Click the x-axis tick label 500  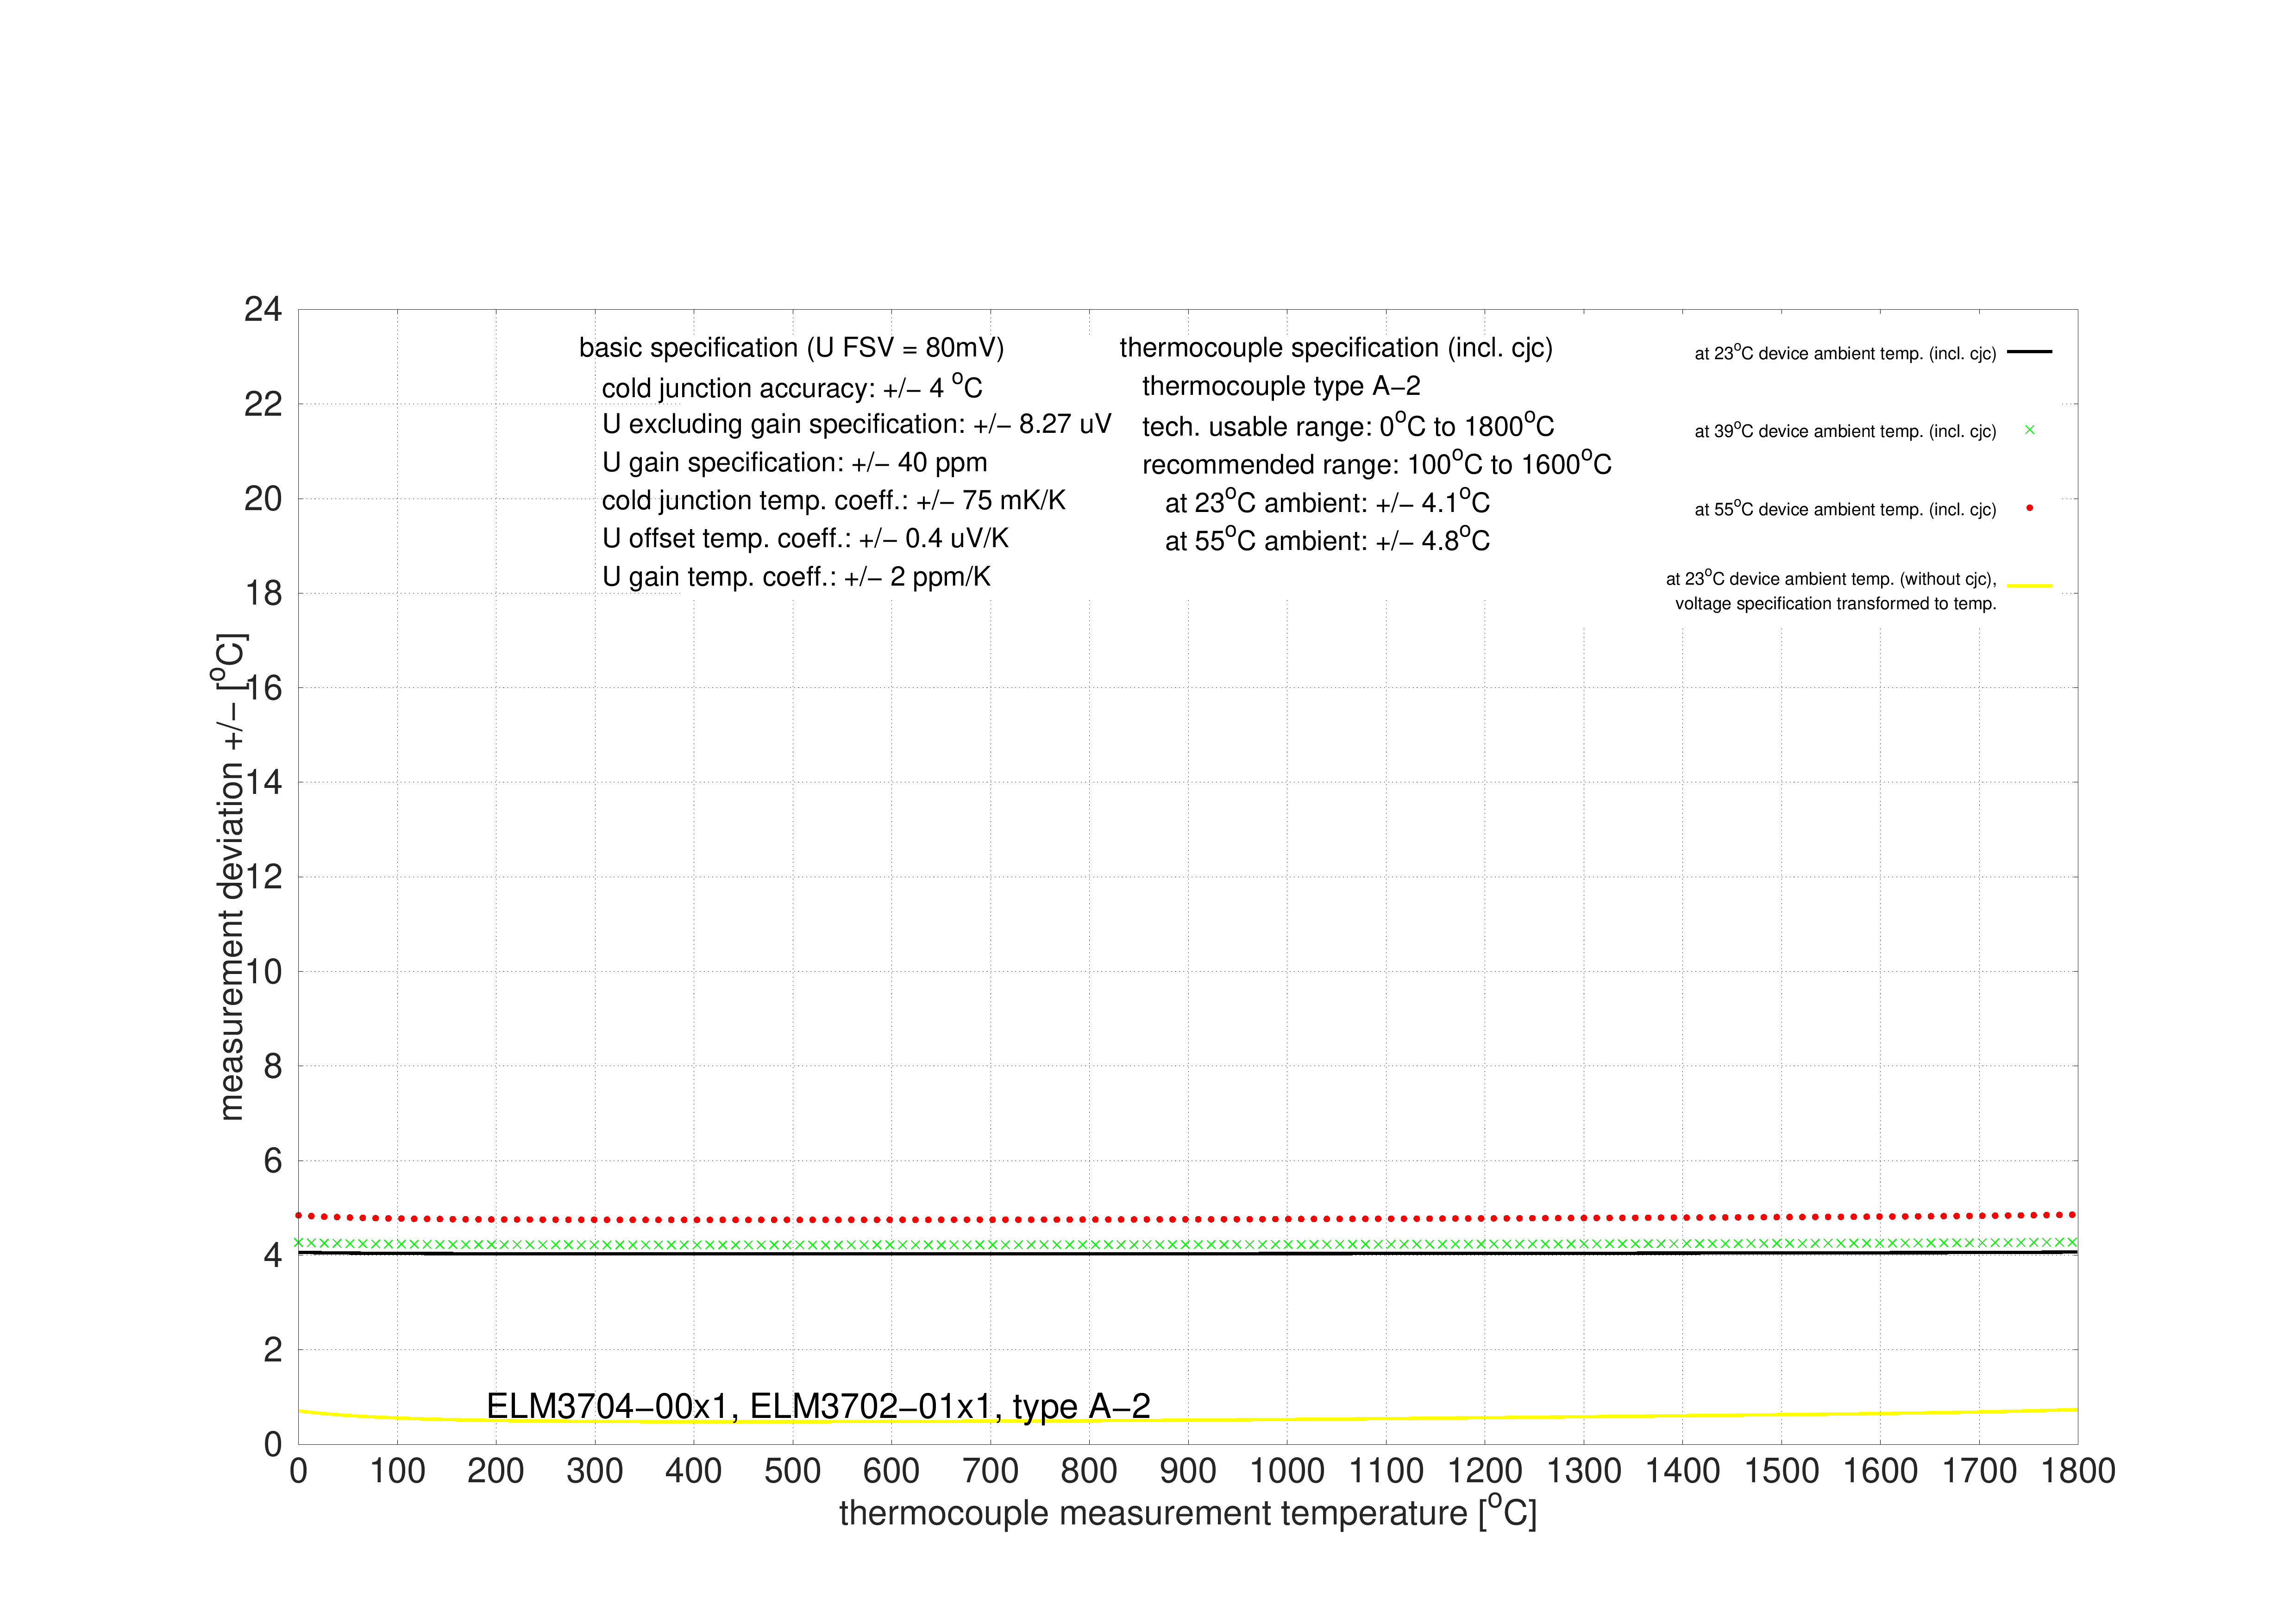tap(793, 1471)
